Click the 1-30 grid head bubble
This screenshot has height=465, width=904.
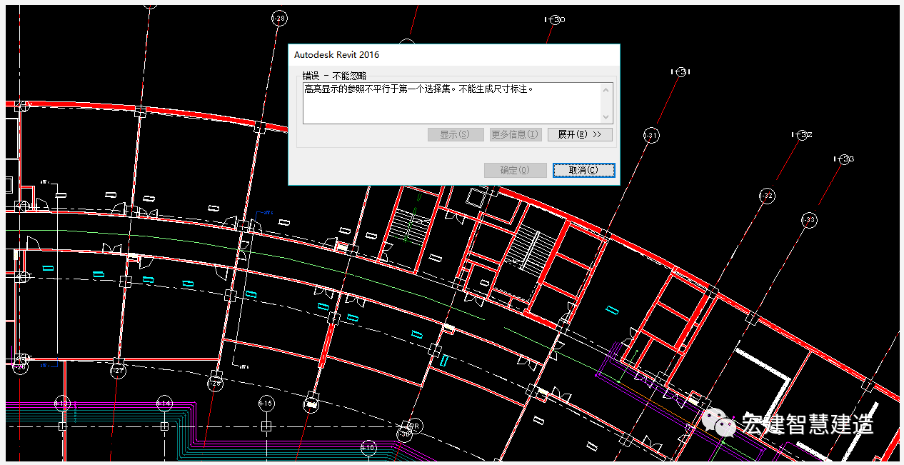(555, 19)
